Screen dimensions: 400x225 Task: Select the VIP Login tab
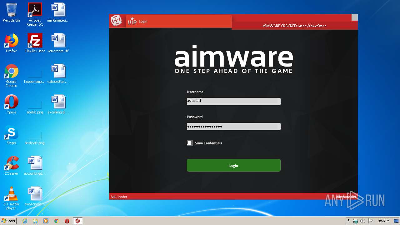click(x=179, y=21)
